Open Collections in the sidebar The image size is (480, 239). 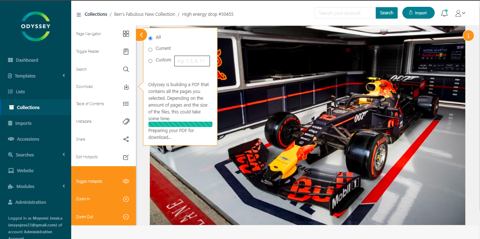(x=36, y=108)
